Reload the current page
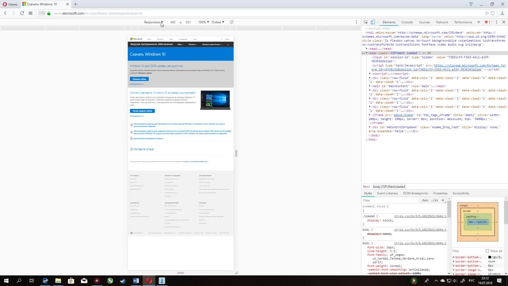508x286 pixels. pos(22,13)
